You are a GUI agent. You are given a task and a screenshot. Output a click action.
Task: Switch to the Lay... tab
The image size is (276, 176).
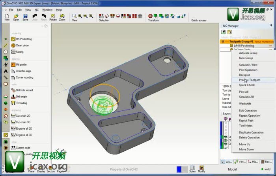[227, 161]
